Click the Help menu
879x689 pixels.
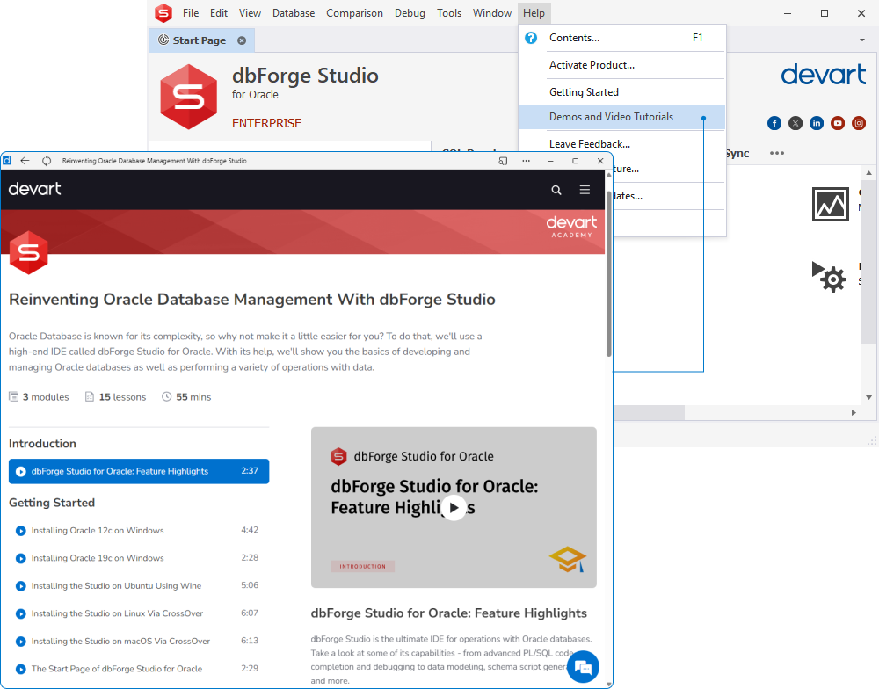click(x=534, y=13)
